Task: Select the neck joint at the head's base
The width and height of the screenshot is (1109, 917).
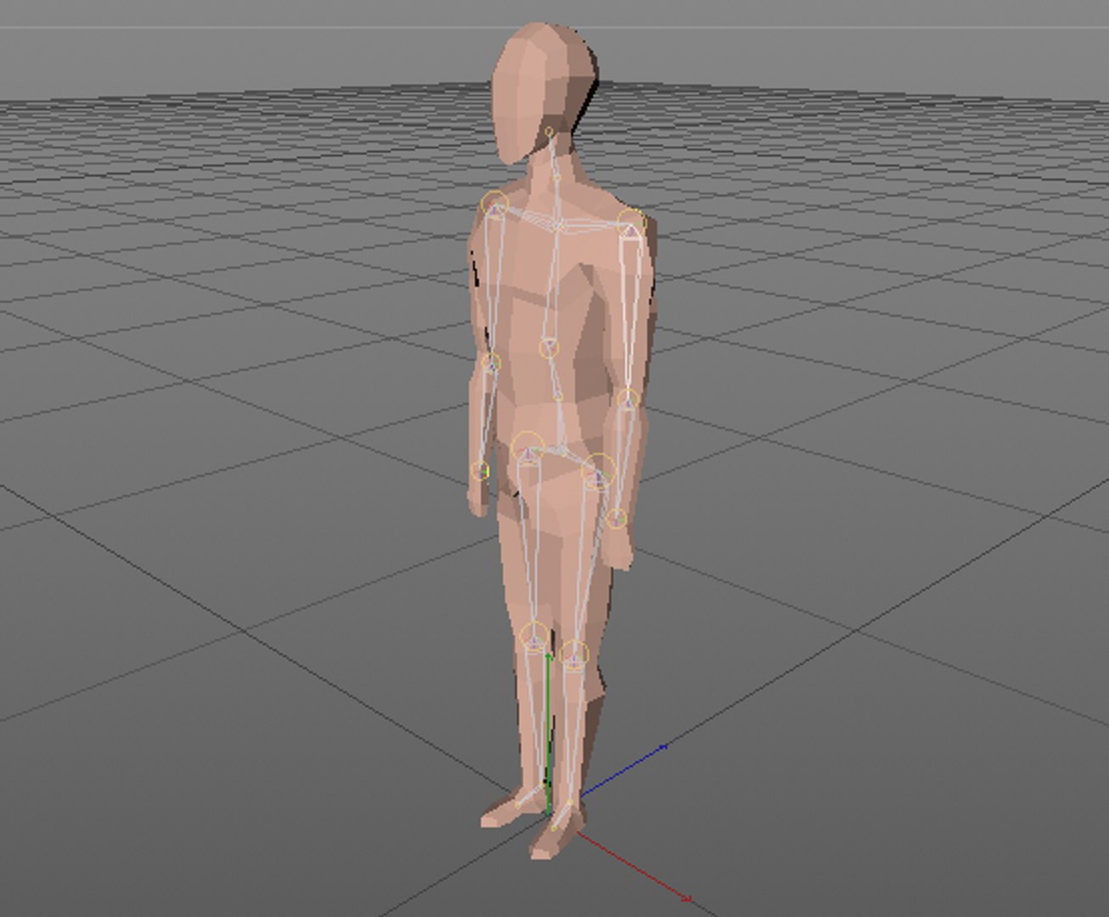Action: click(x=549, y=132)
